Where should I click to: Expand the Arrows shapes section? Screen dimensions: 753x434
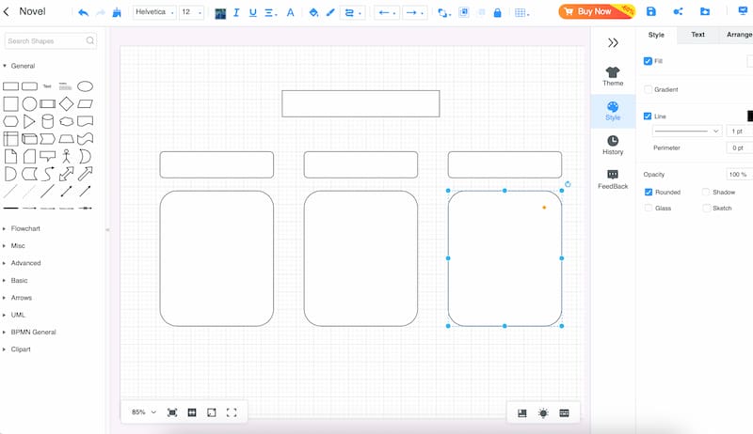pyautogui.click(x=17, y=298)
